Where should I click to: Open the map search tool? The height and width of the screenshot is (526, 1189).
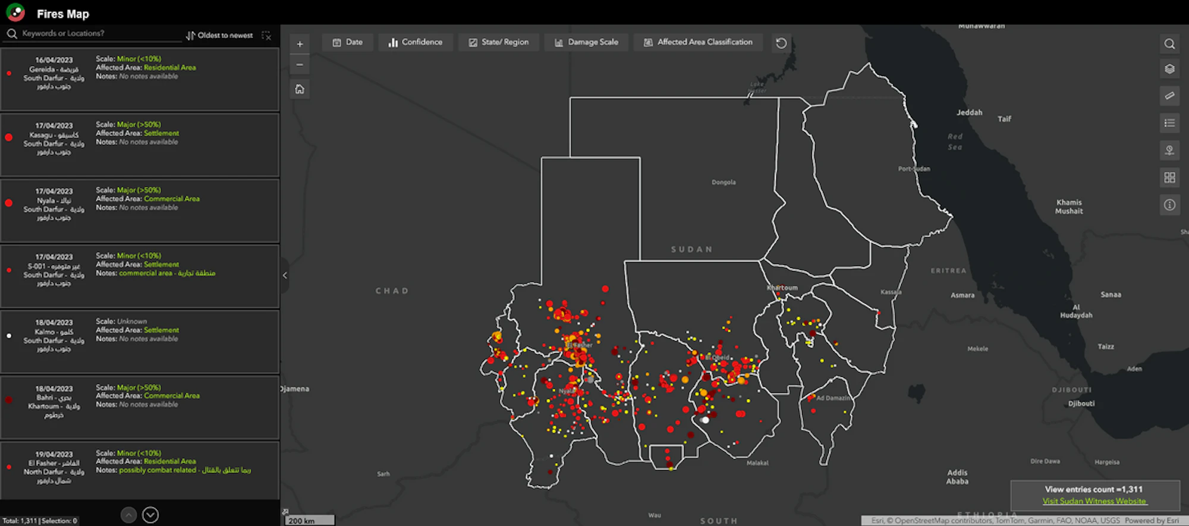point(1169,44)
